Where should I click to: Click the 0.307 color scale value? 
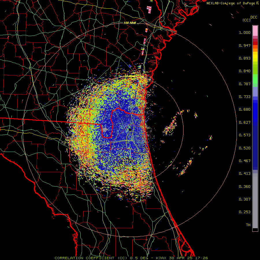pyautogui.click(x=245, y=199)
